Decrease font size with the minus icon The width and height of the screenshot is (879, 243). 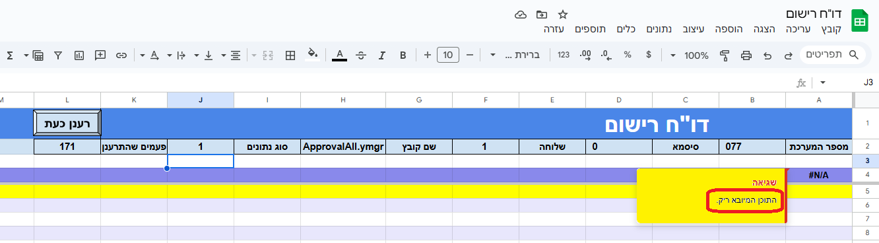click(470, 55)
